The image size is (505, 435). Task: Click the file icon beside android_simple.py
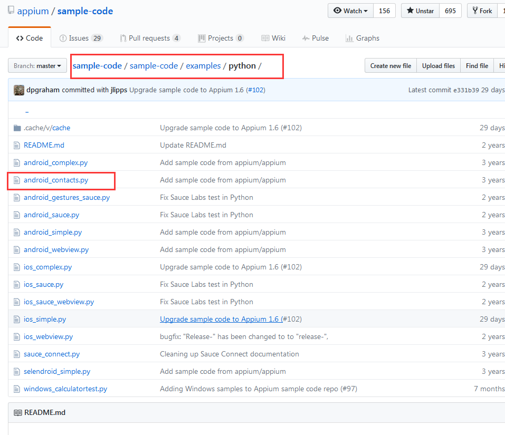(17, 233)
